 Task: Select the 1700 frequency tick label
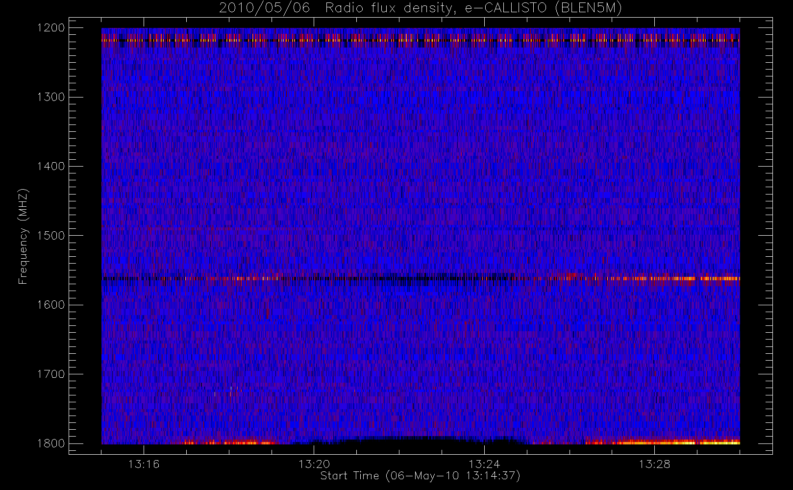pyautogui.click(x=51, y=374)
